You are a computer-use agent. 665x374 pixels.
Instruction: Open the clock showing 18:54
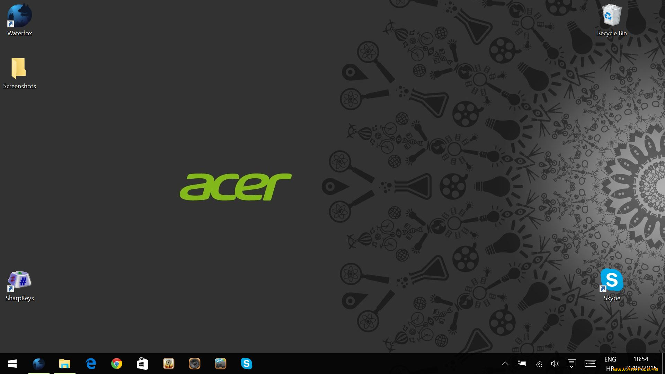click(x=641, y=364)
